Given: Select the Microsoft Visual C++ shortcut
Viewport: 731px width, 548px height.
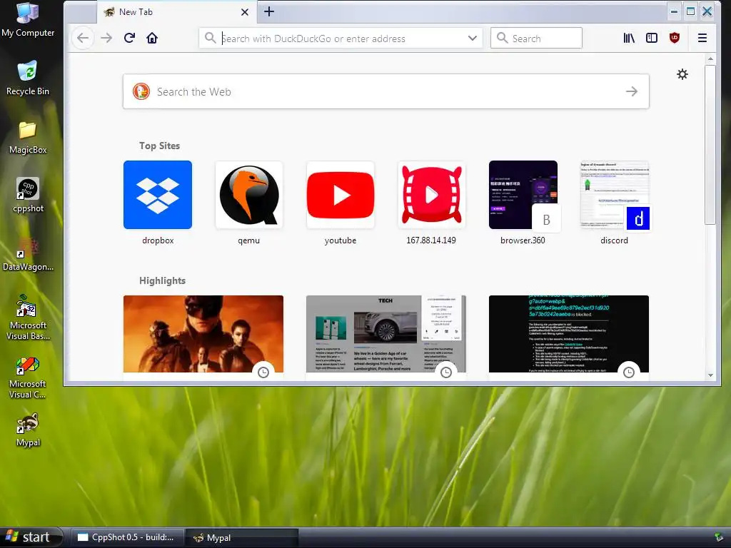Looking at the screenshot, I should pos(28,377).
